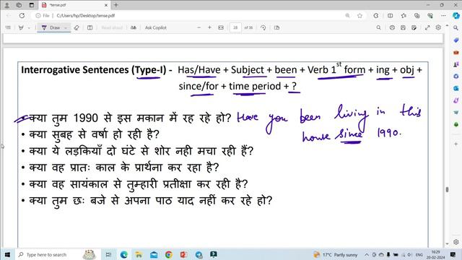Open Edge Settings and more menu
Viewport: 462px width, 260px height.
(x=443, y=16)
